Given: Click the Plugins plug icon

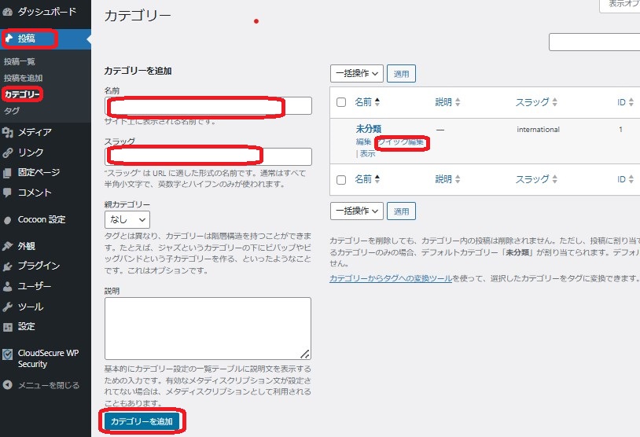Looking at the screenshot, I should [8, 266].
